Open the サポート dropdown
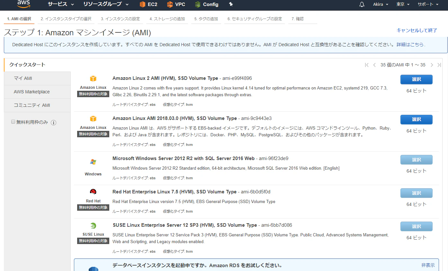The image size is (448, 271). pos(428,4)
